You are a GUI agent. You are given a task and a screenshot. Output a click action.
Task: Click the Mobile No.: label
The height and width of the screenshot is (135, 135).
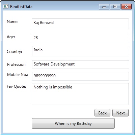point(18,75)
